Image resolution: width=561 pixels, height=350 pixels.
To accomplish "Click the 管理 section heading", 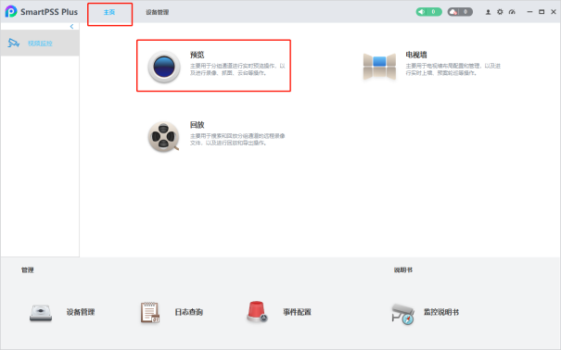I will click(27, 270).
